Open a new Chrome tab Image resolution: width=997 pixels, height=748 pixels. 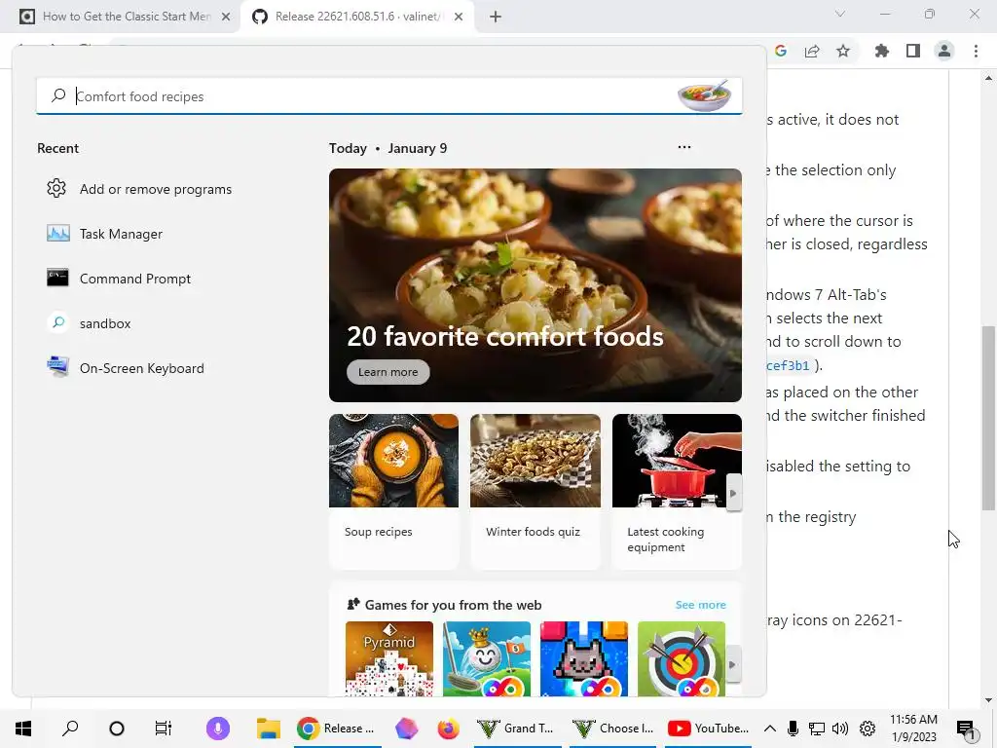click(x=496, y=17)
